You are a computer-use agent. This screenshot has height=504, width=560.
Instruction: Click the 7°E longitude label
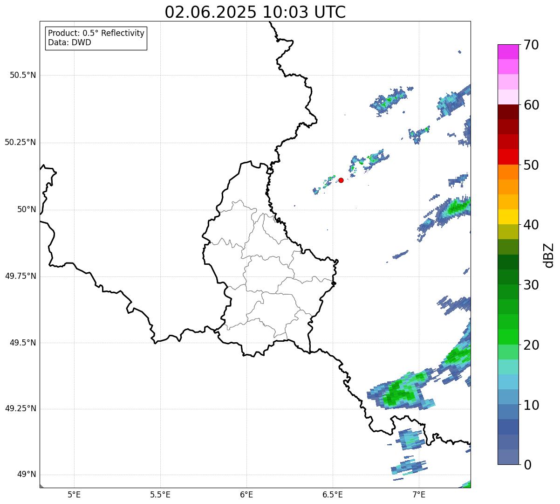(419, 494)
